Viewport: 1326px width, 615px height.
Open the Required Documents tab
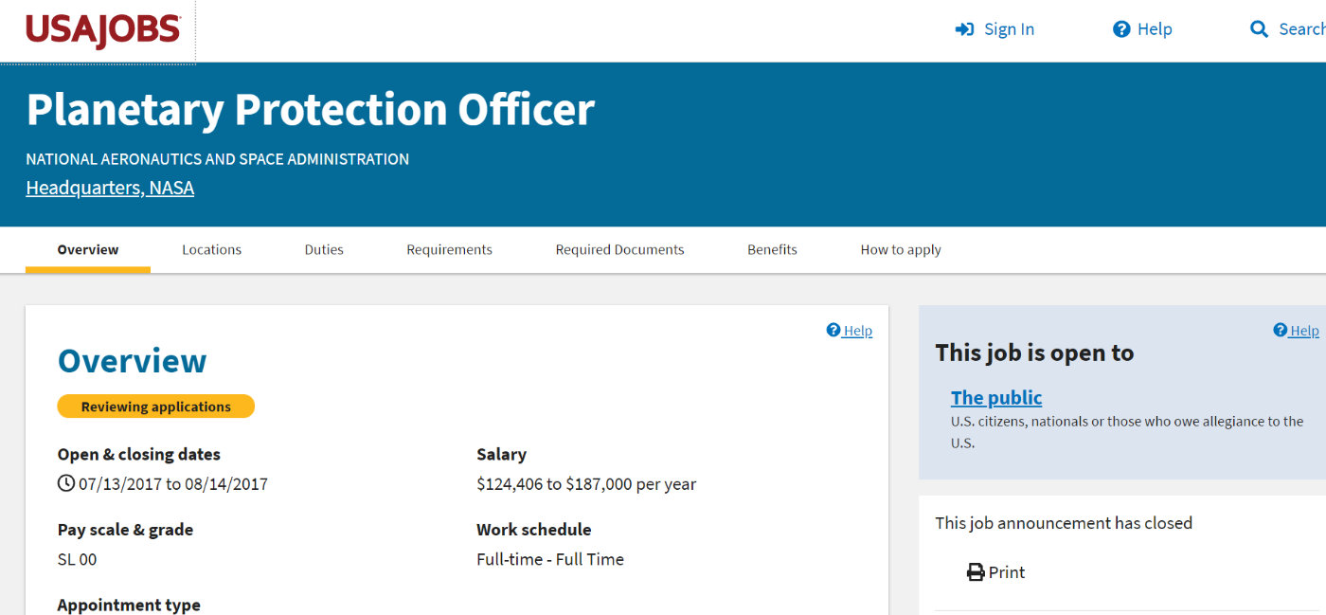click(619, 250)
